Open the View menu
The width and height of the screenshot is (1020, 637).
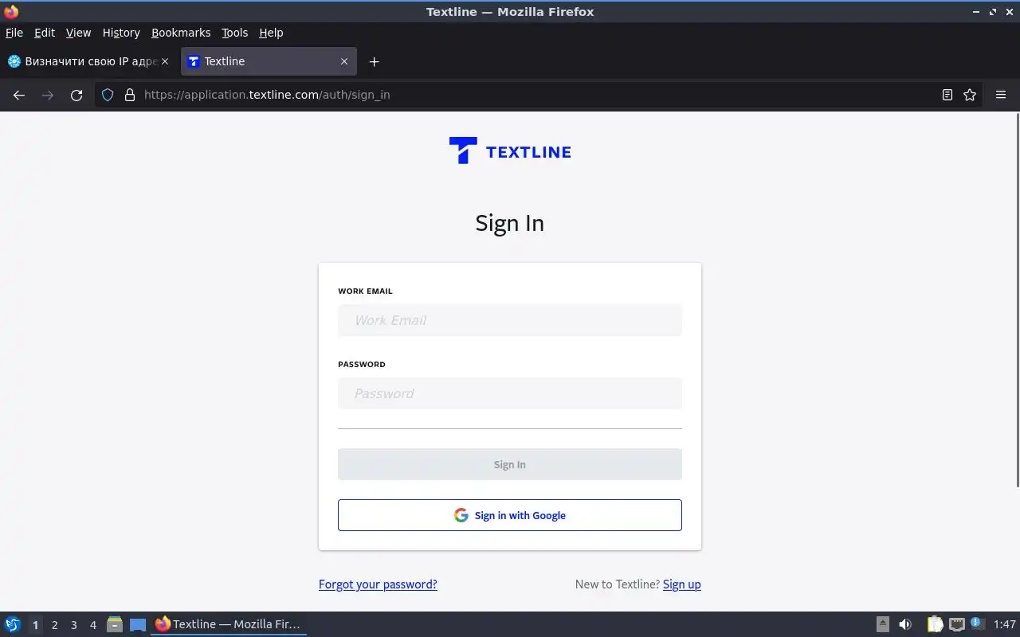78,33
